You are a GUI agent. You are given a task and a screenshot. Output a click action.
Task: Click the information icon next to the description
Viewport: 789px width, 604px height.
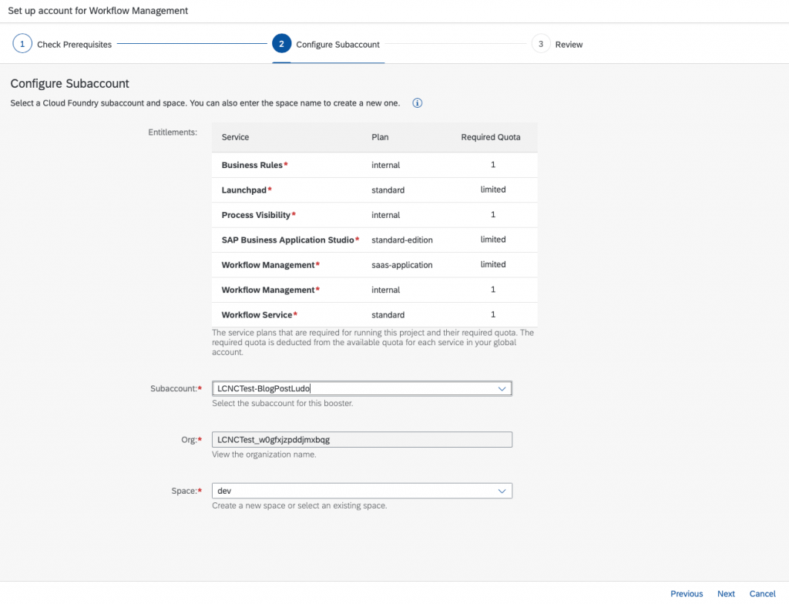click(417, 103)
